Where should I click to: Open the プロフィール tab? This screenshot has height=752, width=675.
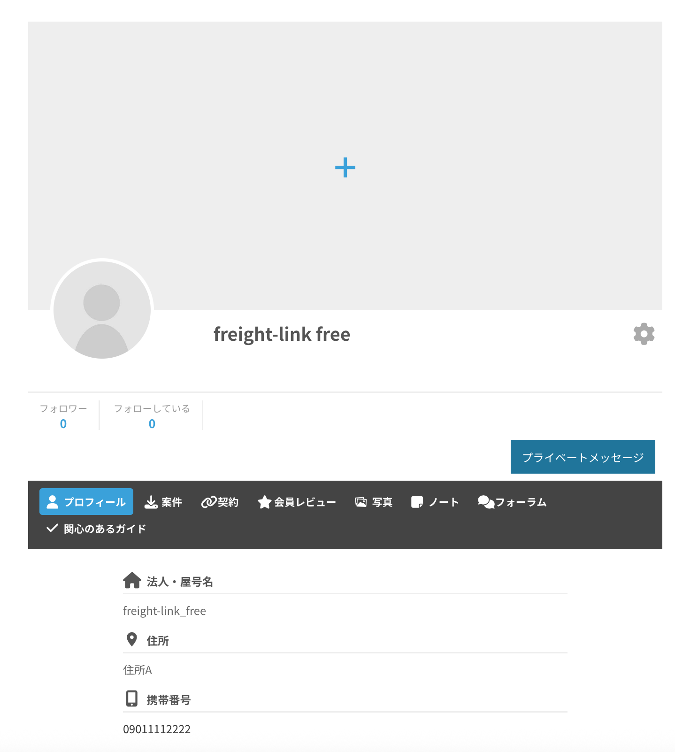(86, 502)
